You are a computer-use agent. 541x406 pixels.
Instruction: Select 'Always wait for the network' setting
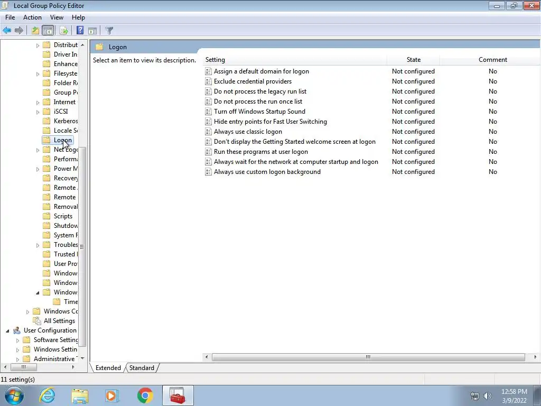point(296,162)
